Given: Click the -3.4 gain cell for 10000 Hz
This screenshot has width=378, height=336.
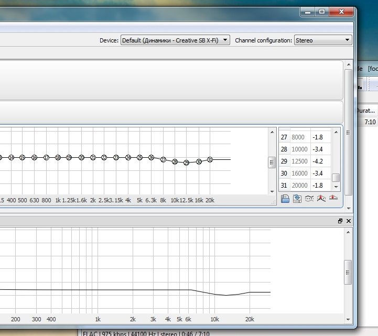Looking at the screenshot, I should pyautogui.click(x=321, y=149).
